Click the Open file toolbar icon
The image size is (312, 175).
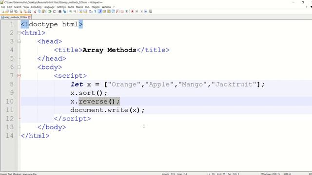(7, 11)
